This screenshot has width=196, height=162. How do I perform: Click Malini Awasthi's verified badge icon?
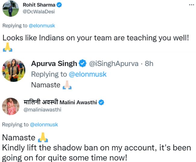pos(101,103)
